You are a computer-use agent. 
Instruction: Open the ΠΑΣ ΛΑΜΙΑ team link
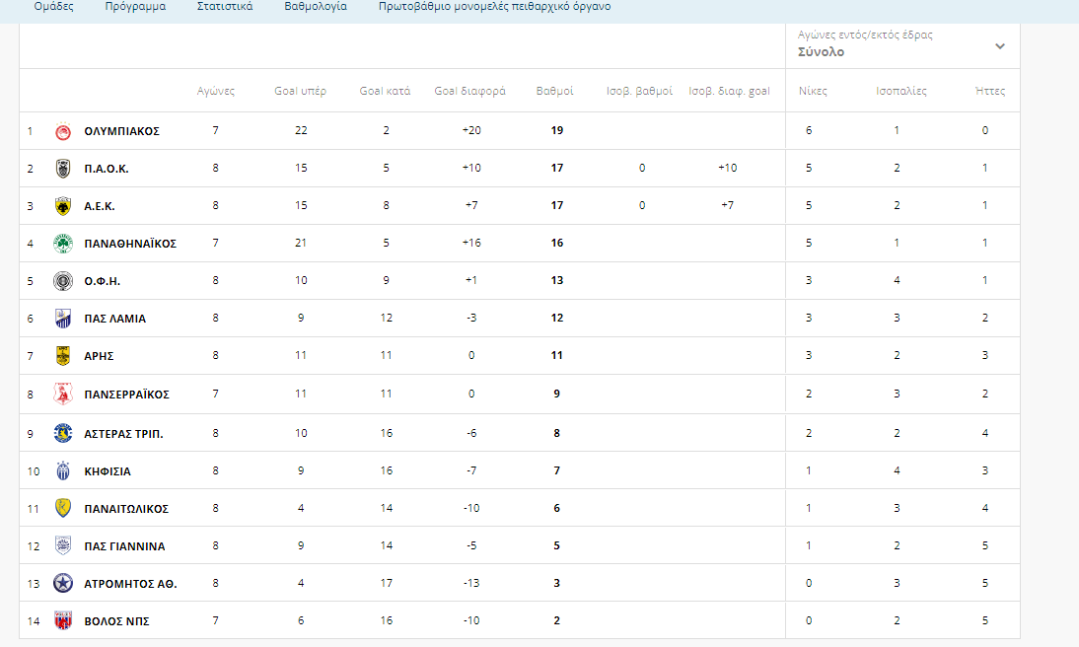click(115, 318)
